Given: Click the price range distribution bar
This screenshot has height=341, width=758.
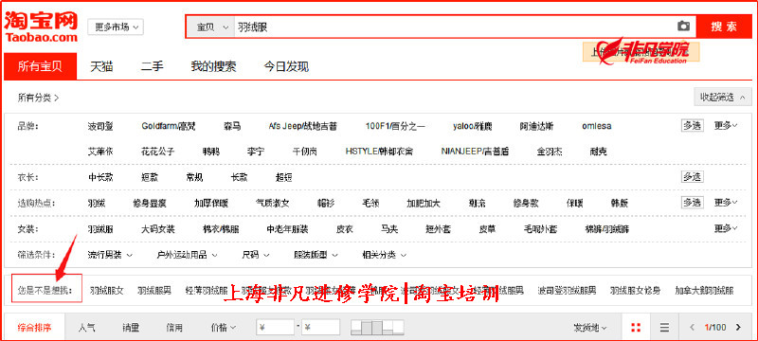Looking at the screenshot, I should click(x=377, y=328).
